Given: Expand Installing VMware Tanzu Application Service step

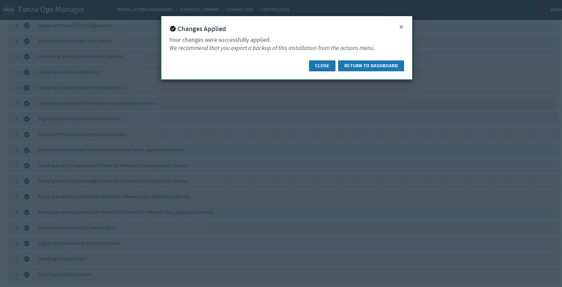Looking at the screenshot, I should click(17, 134).
